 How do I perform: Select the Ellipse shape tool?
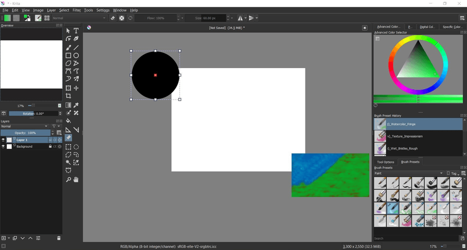coord(76,55)
